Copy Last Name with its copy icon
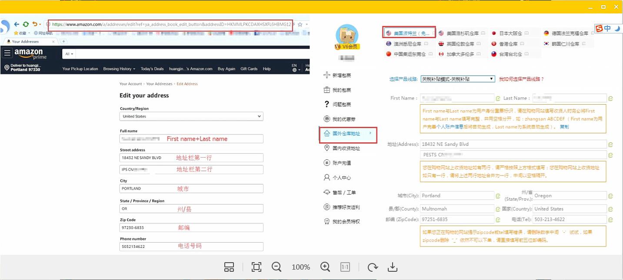The image size is (623, 280). tap(611, 99)
